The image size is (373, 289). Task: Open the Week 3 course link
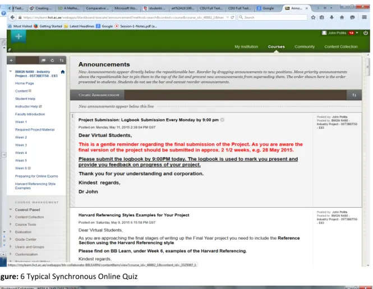coord(21,145)
